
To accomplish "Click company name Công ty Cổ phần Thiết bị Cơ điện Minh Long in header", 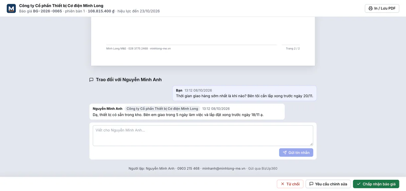I will click(x=61, y=6).
